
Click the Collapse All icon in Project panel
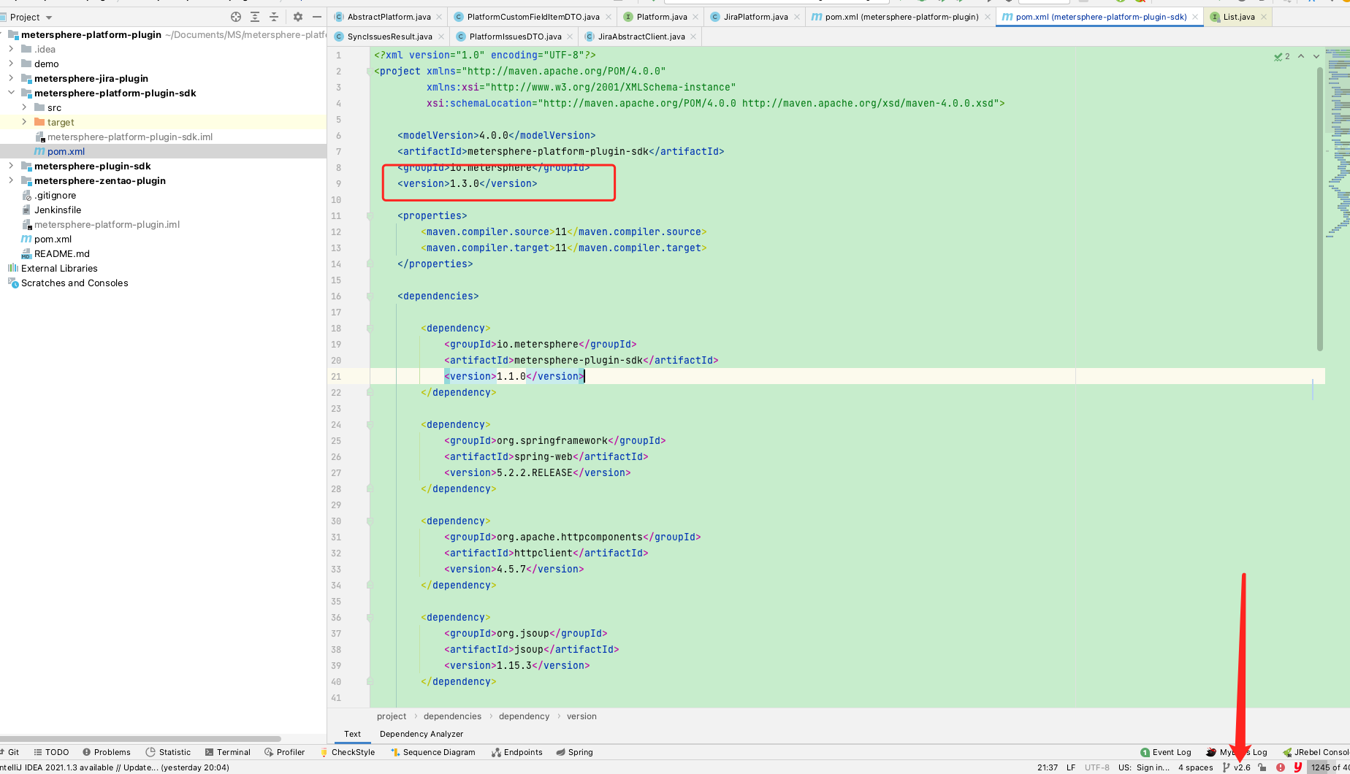(x=274, y=17)
